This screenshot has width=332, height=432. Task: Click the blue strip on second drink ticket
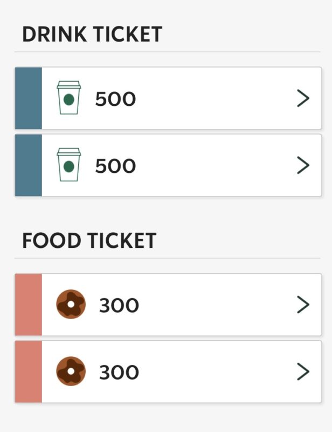29,165
